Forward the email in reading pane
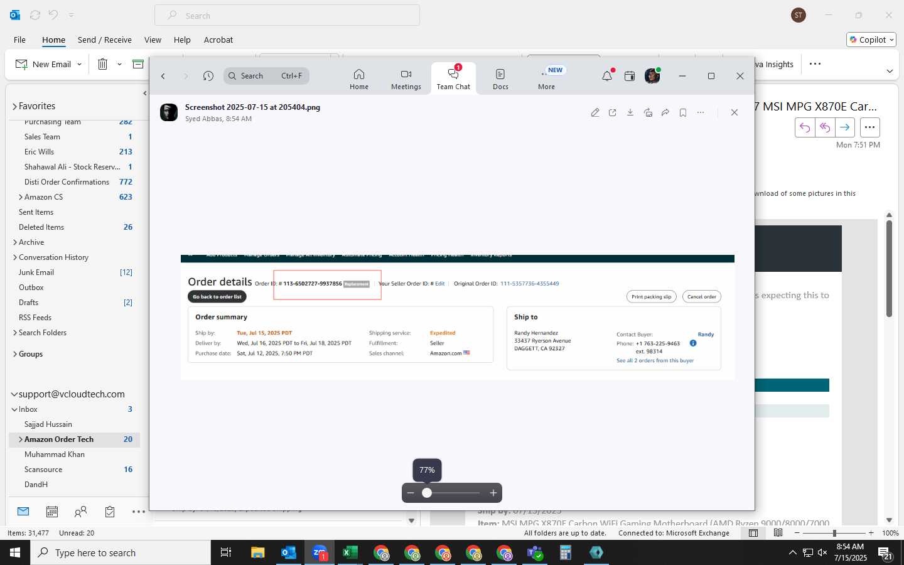Viewport: 904px width, 565px height. 845,127
